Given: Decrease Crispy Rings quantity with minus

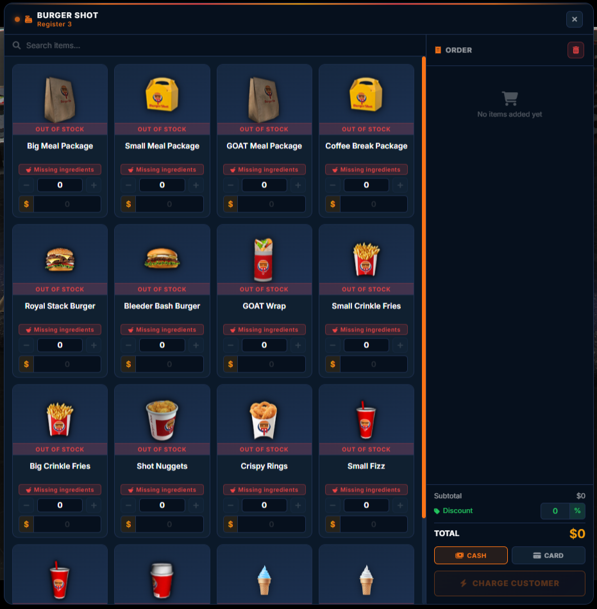Looking at the screenshot, I should pyautogui.click(x=230, y=505).
